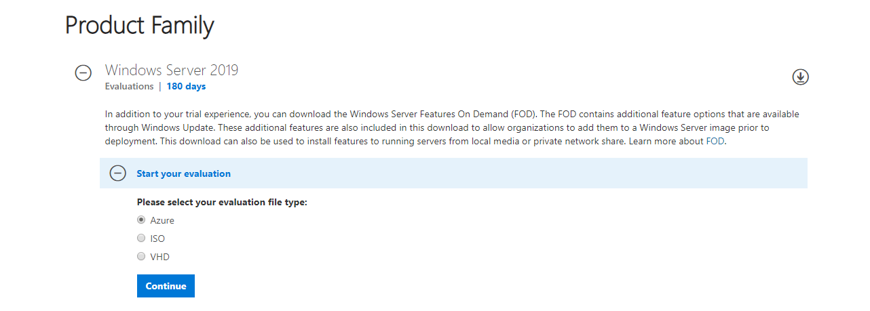This screenshot has height=311, width=870.
Task: Click the 180 days label
Action: pos(186,87)
